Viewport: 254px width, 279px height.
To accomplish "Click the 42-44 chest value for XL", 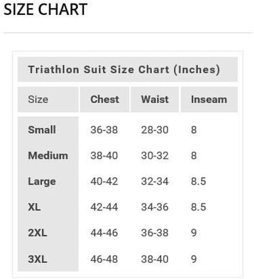I will click(x=104, y=207).
